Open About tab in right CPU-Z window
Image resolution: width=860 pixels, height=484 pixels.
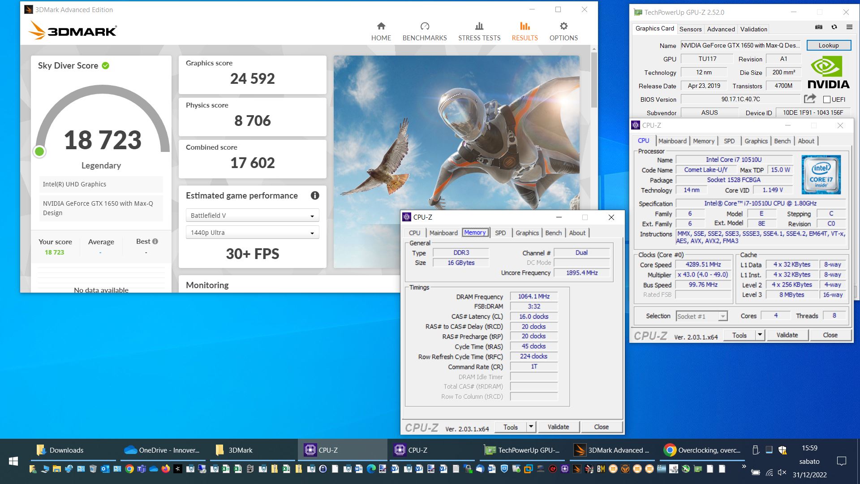point(806,141)
